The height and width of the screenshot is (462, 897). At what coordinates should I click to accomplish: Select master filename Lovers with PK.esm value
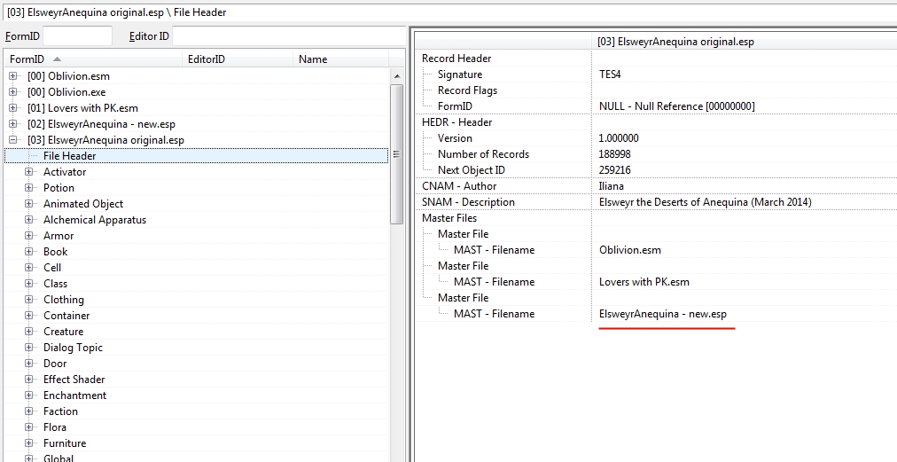644,282
